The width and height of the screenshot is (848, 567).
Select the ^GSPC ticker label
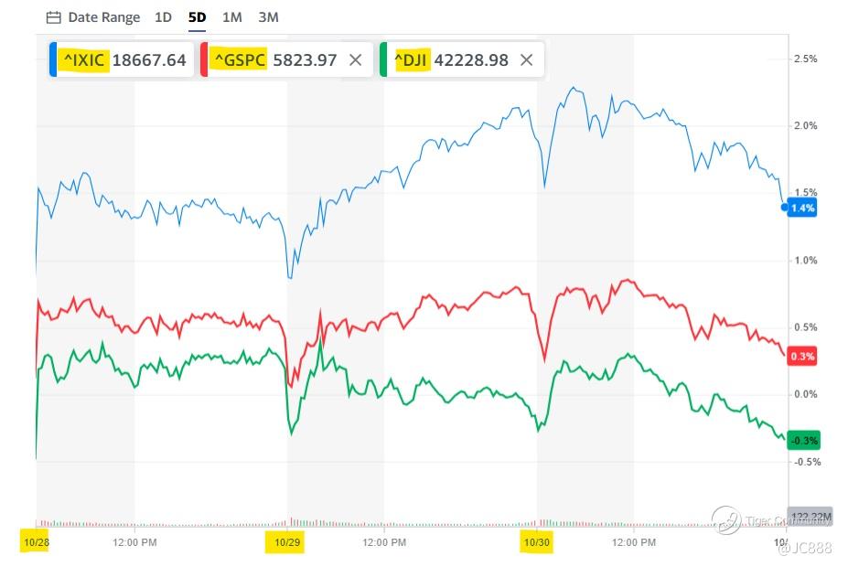point(239,60)
